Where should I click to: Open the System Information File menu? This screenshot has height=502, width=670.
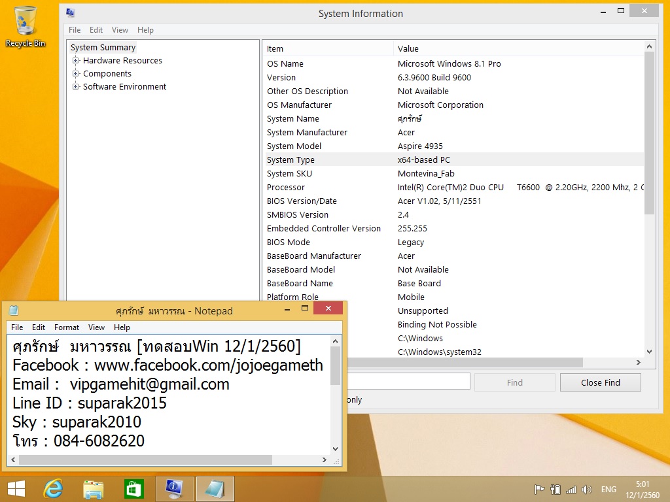(75, 30)
